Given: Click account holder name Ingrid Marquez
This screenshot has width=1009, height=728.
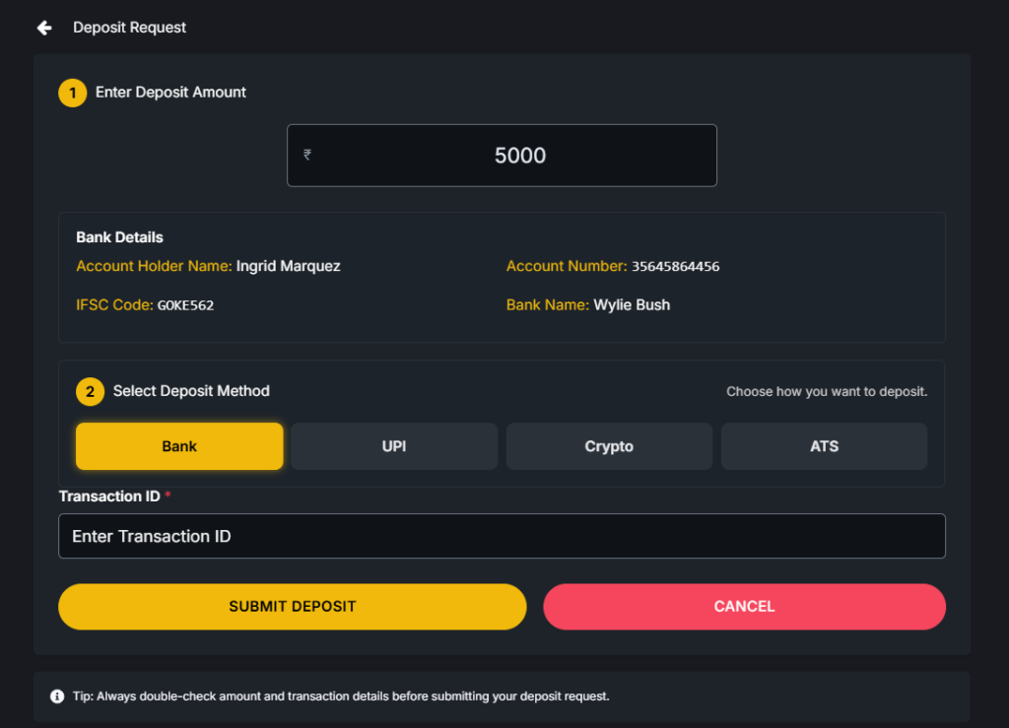Looking at the screenshot, I should (288, 266).
